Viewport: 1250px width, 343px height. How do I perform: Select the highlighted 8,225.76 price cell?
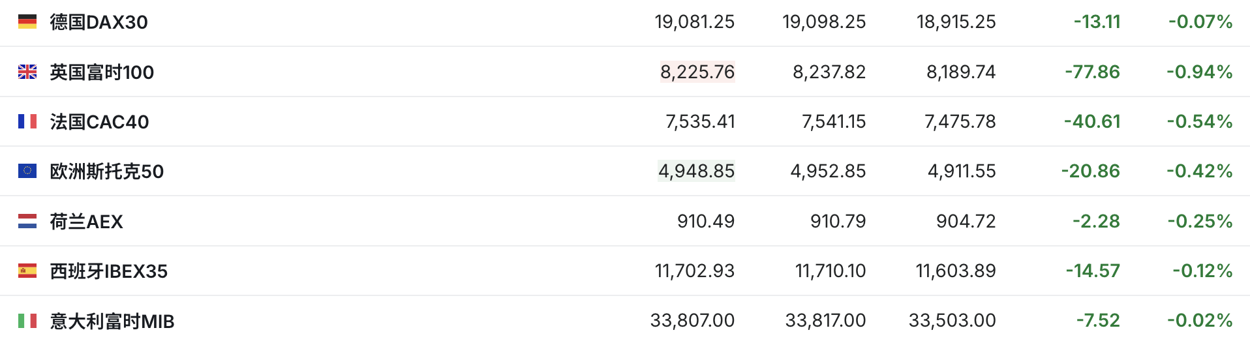click(x=697, y=72)
